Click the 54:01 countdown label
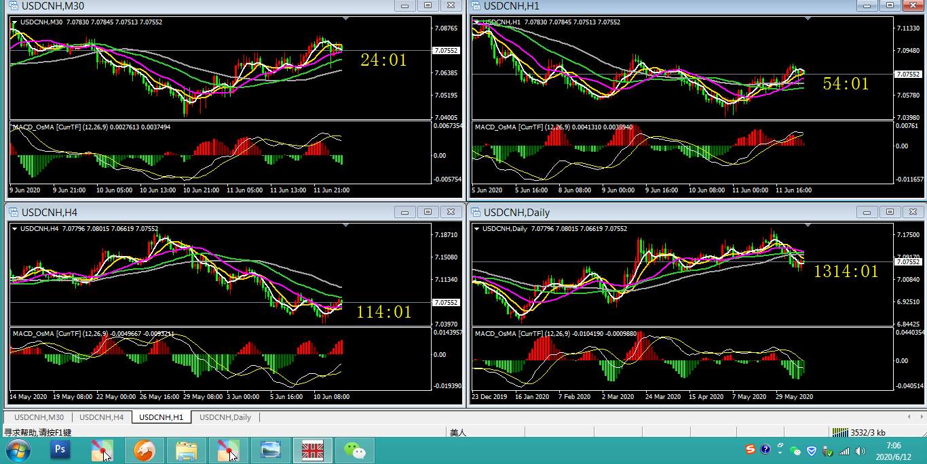The image size is (927, 464). [846, 83]
